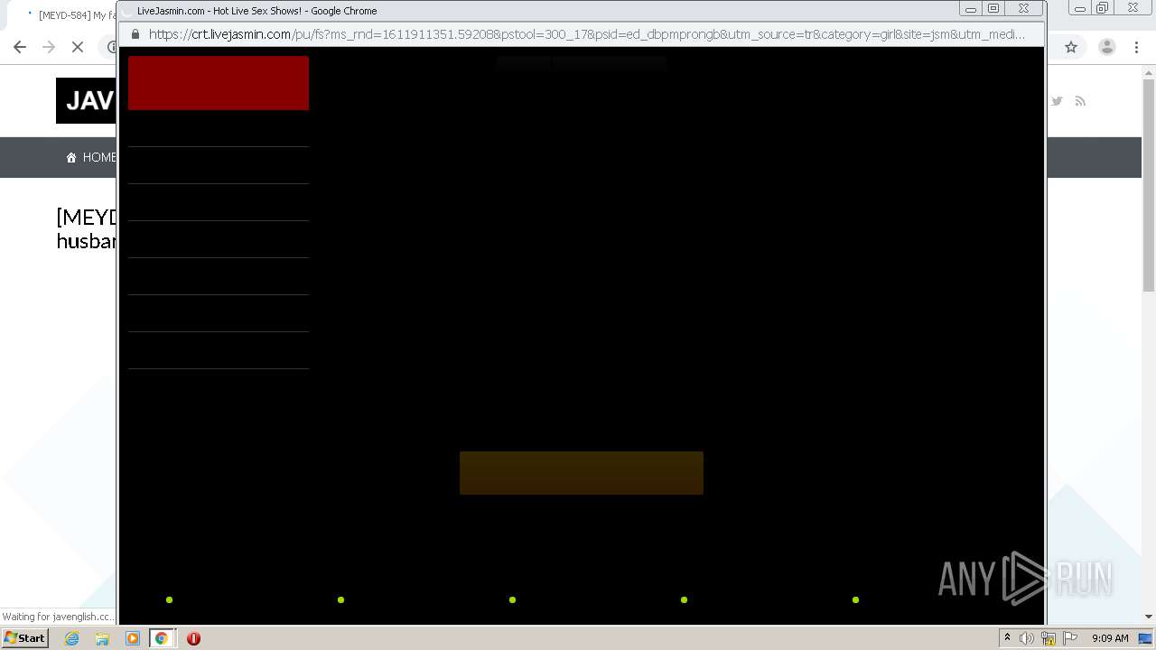Click the RSS feed icon on the site header
Screen dimensions: 1156x650
(1080, 101)
